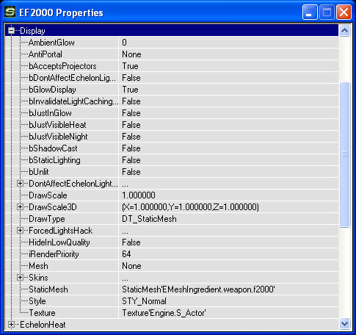Click the vertical scrollbar thumb

pyautogui.click(x=344, y=155)
